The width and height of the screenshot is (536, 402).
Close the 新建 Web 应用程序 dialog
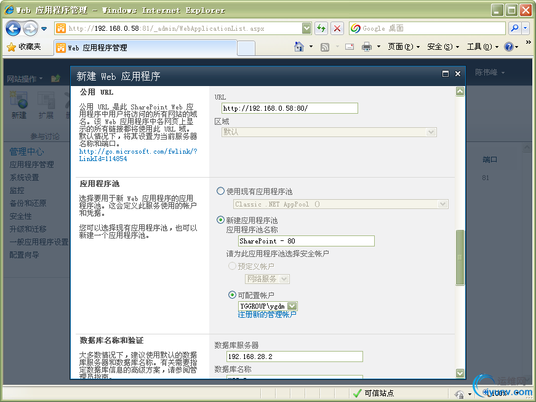[x=458, y=74]
